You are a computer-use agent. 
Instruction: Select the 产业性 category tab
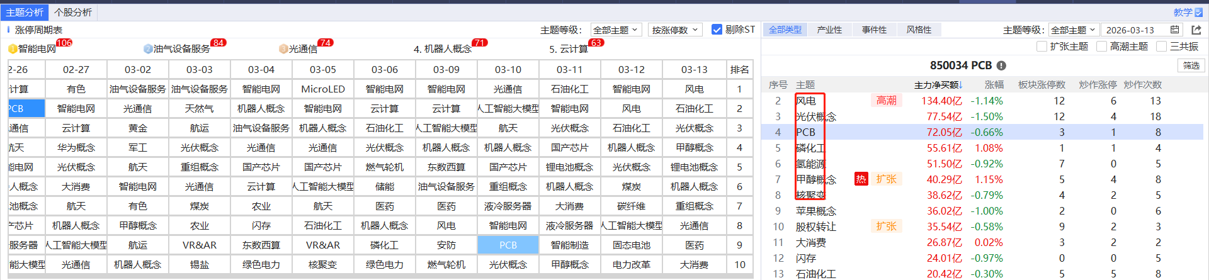(829, 30)
